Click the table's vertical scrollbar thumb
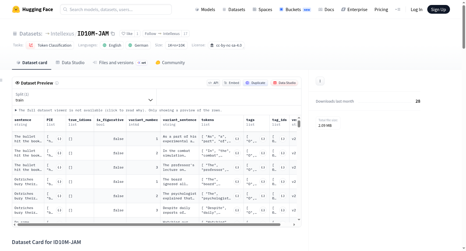This screenshot has width=466, height=251. coord(299,124)
